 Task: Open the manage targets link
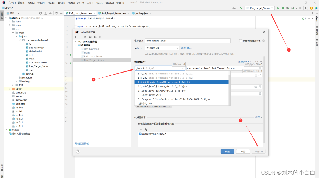pos(186,48)
